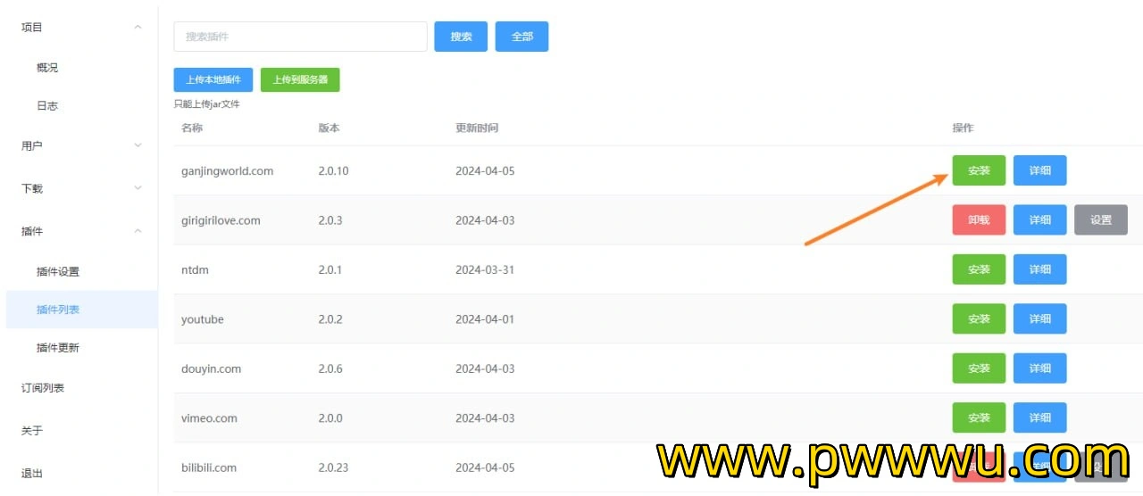Click 退出 to log out
Viewport: 1143px width, 496px height.
(32, 474)
